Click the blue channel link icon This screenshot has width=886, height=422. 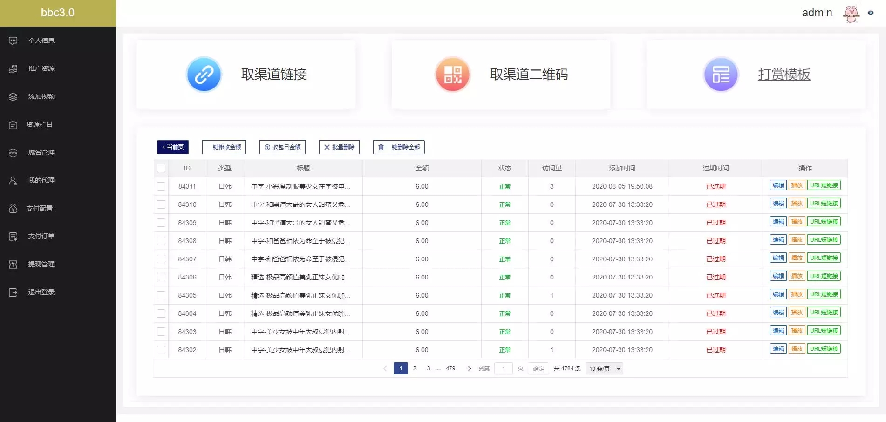pyautogui.click(x=204, y=75)
